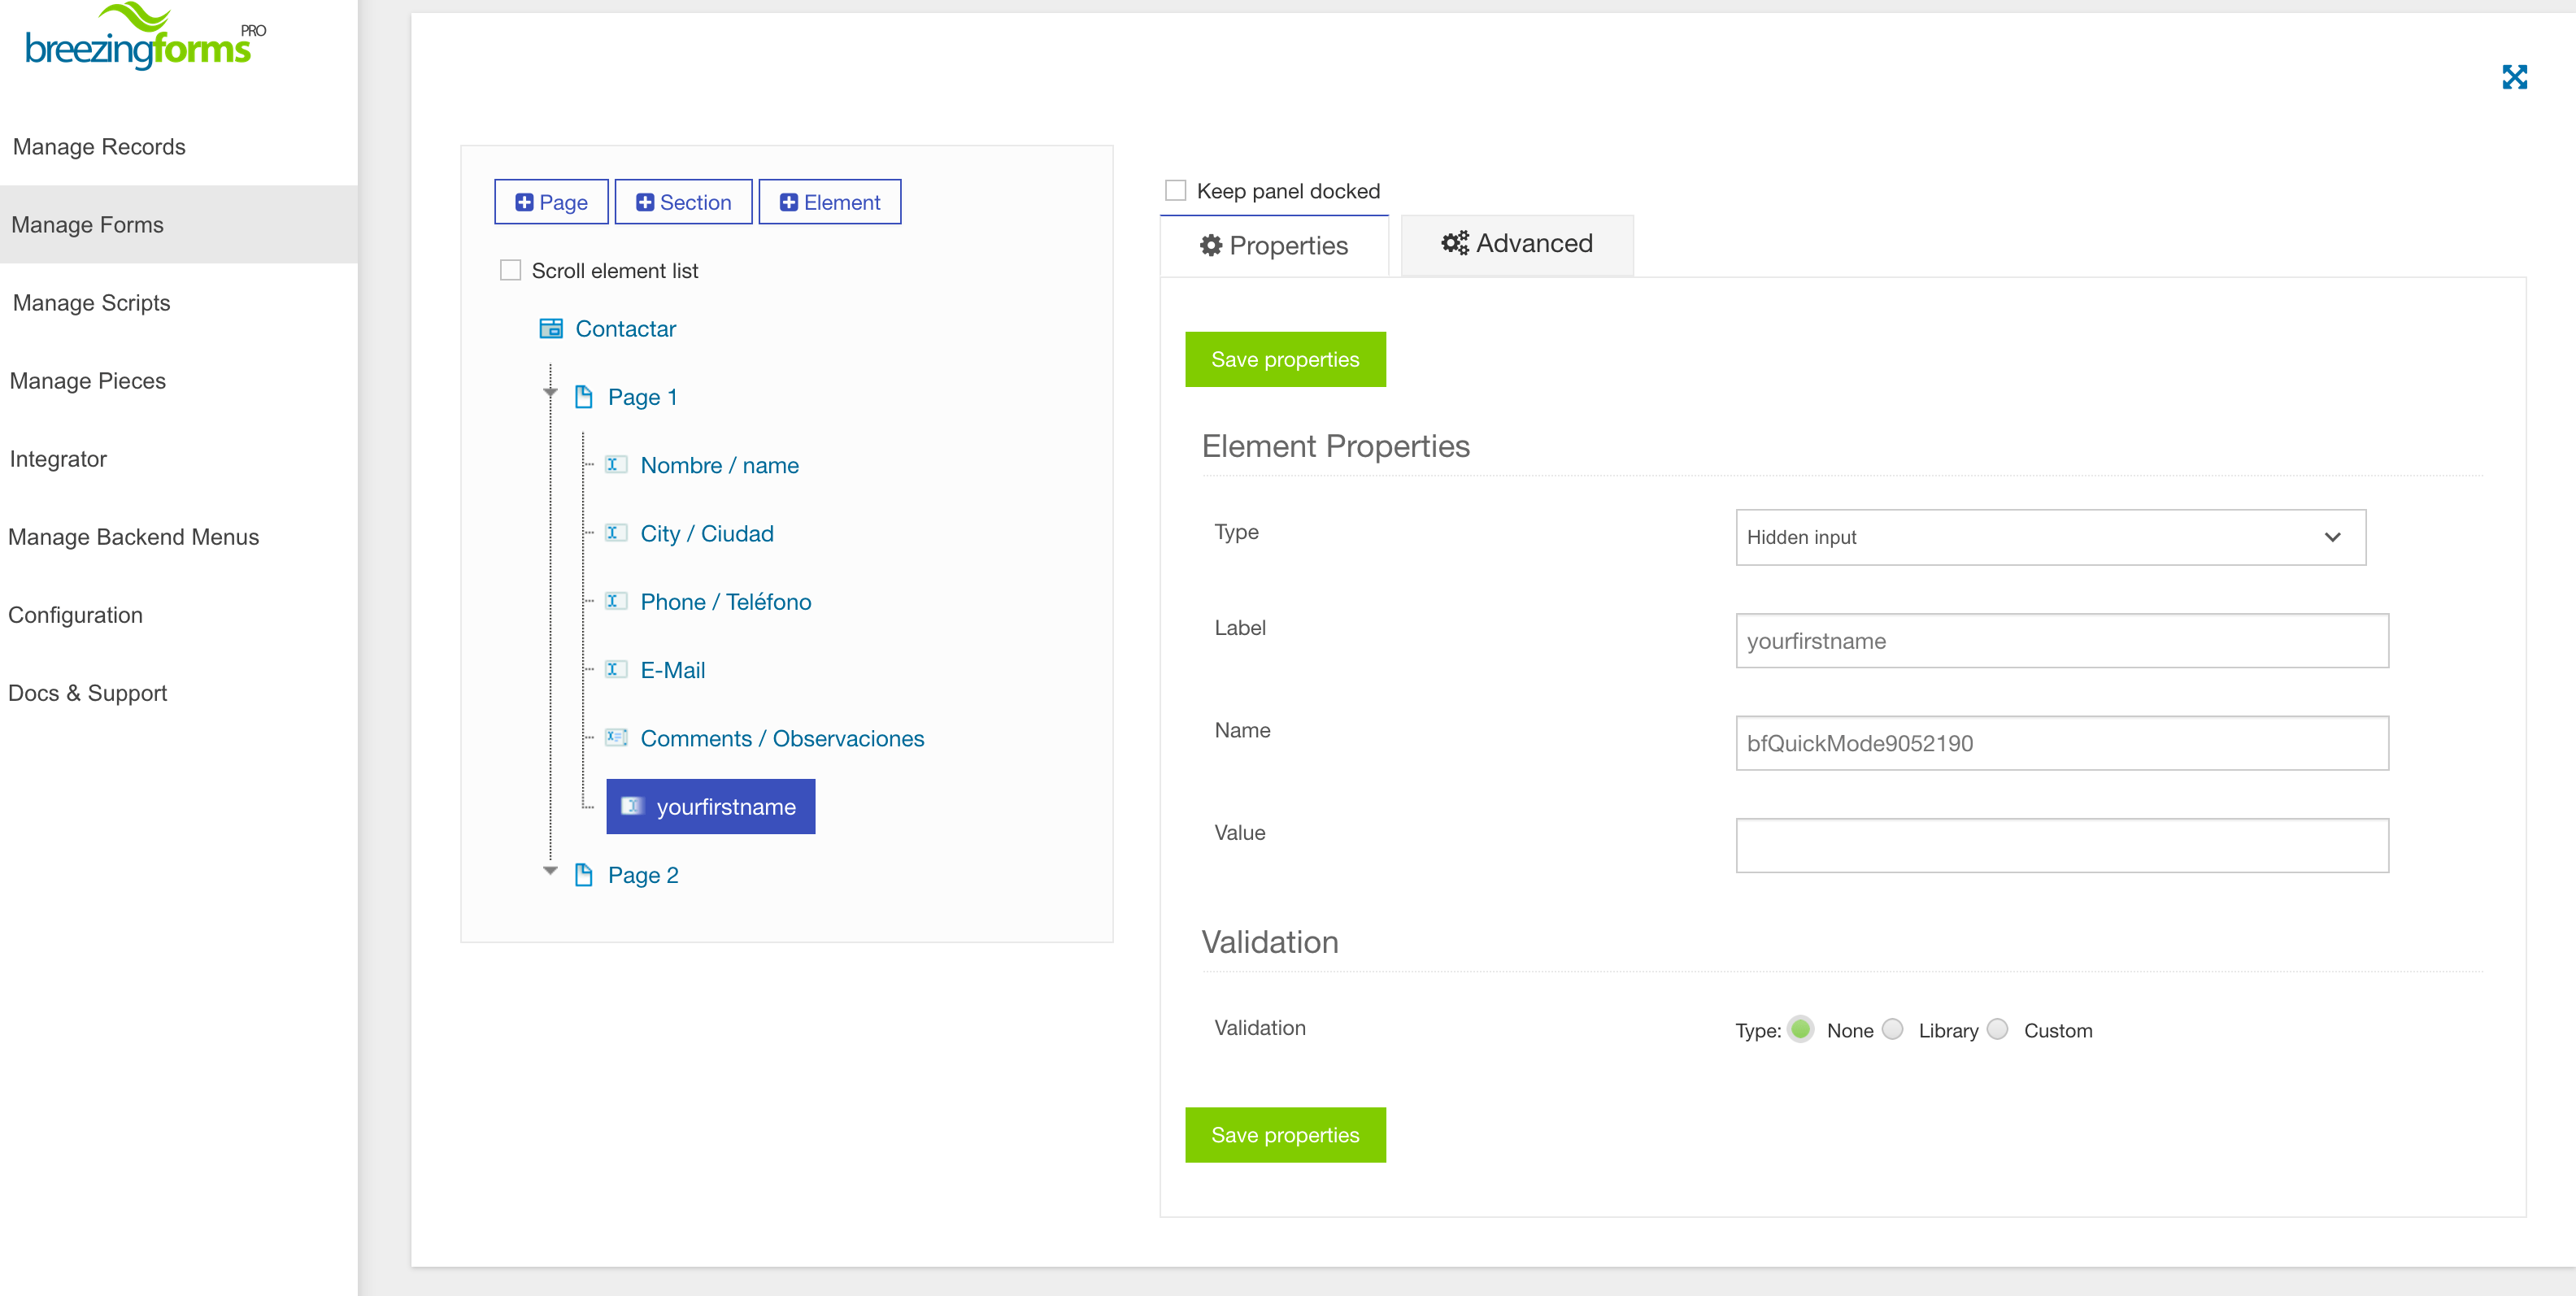The width and height of the screenshot is (2576, 1296).
Task: Select the Library validation radio button
Action: click(1893, 1029)
